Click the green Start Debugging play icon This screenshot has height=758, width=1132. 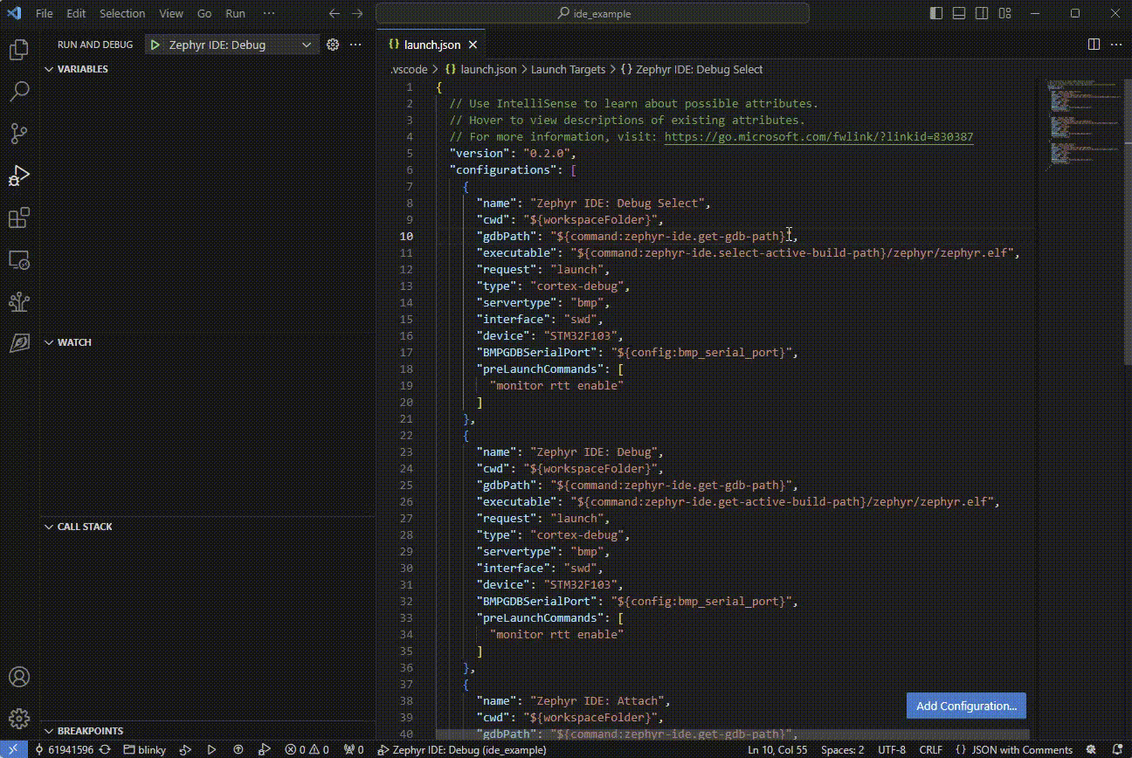click(155, 45)
